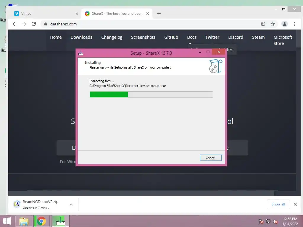Viewport: 303px width, 227px height.
Task: Open BeamNGDemoV2.zip download item
Action: click(x=40, y=204)
